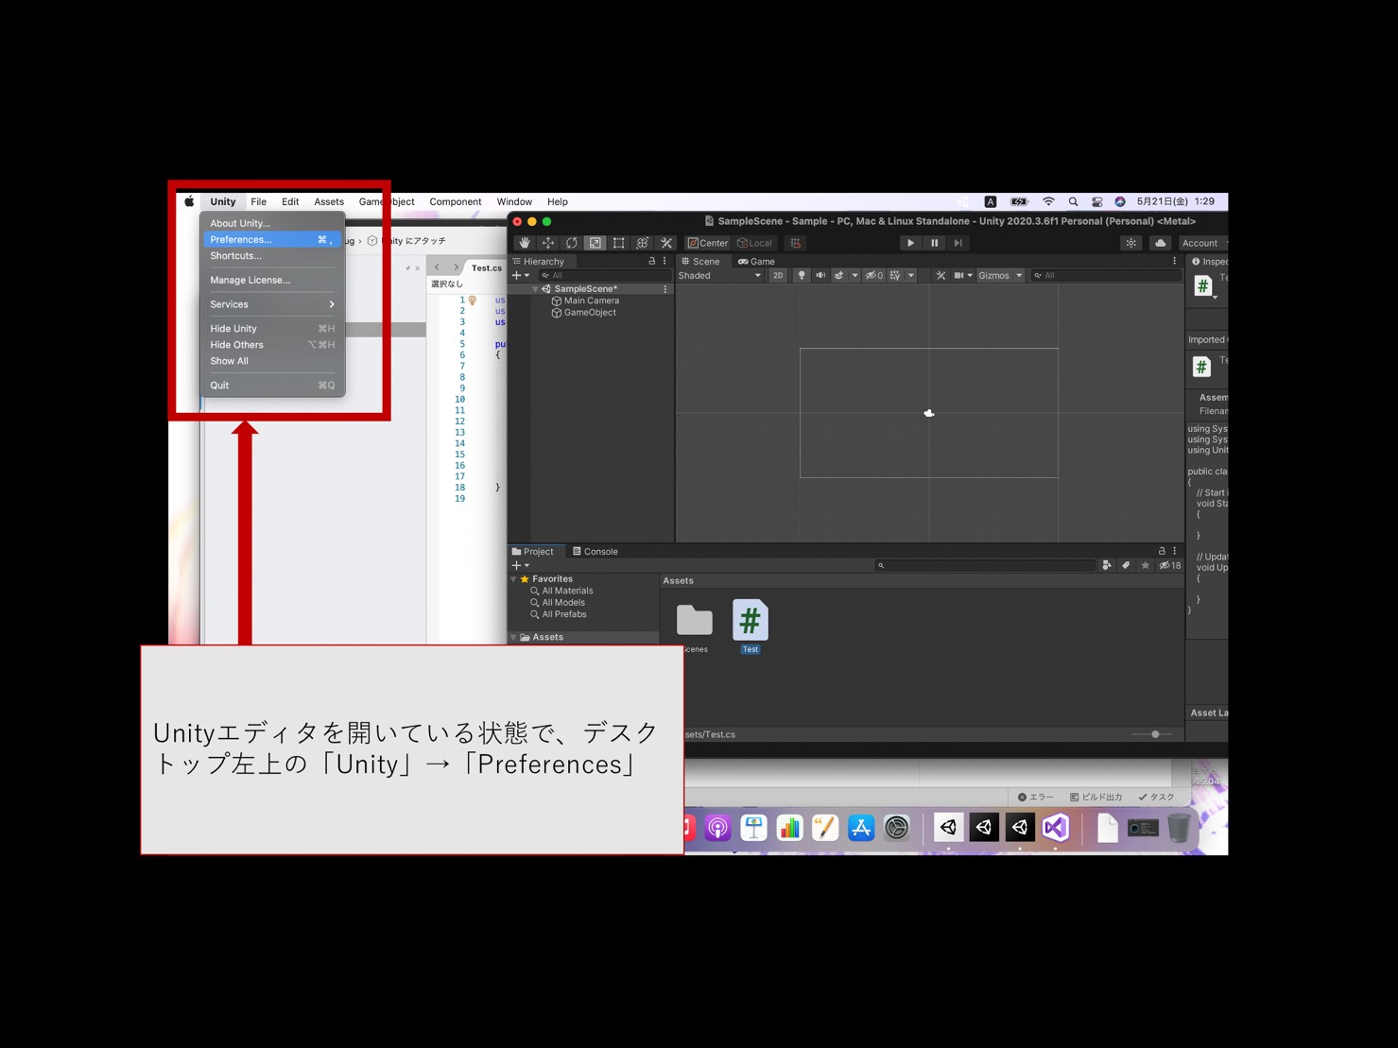The width and height of the screenshot is (1398, 1048).
Task: Toggle scene lighting bulb button
Action: click(802, 276)
